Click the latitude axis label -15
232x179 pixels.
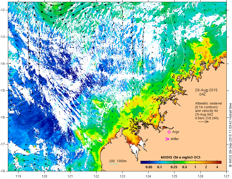tap(3, 91)
